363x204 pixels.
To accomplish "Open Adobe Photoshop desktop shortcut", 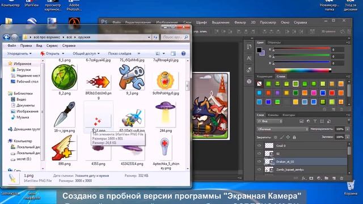I will [x=74, y=6].
